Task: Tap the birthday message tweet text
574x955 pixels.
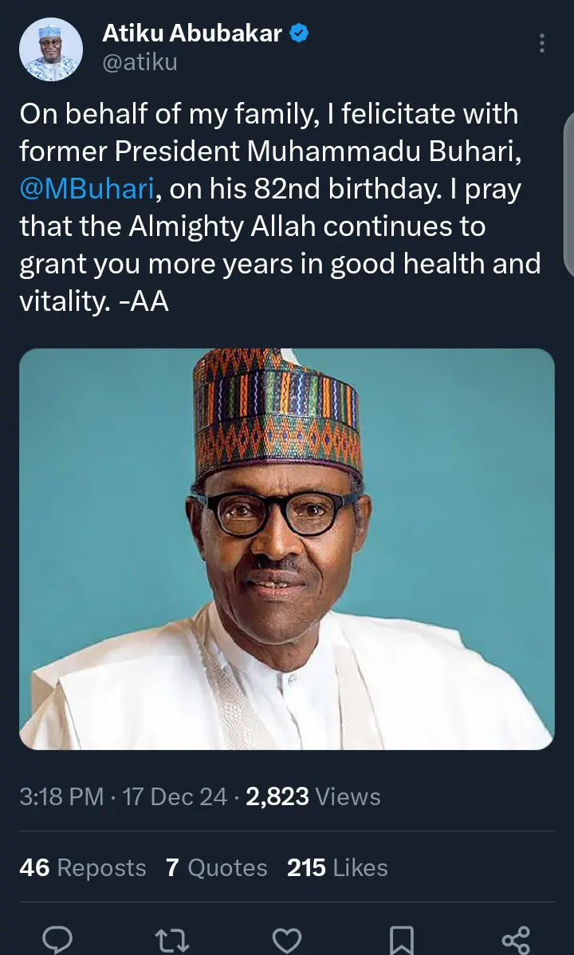Action: pos(279,227)
